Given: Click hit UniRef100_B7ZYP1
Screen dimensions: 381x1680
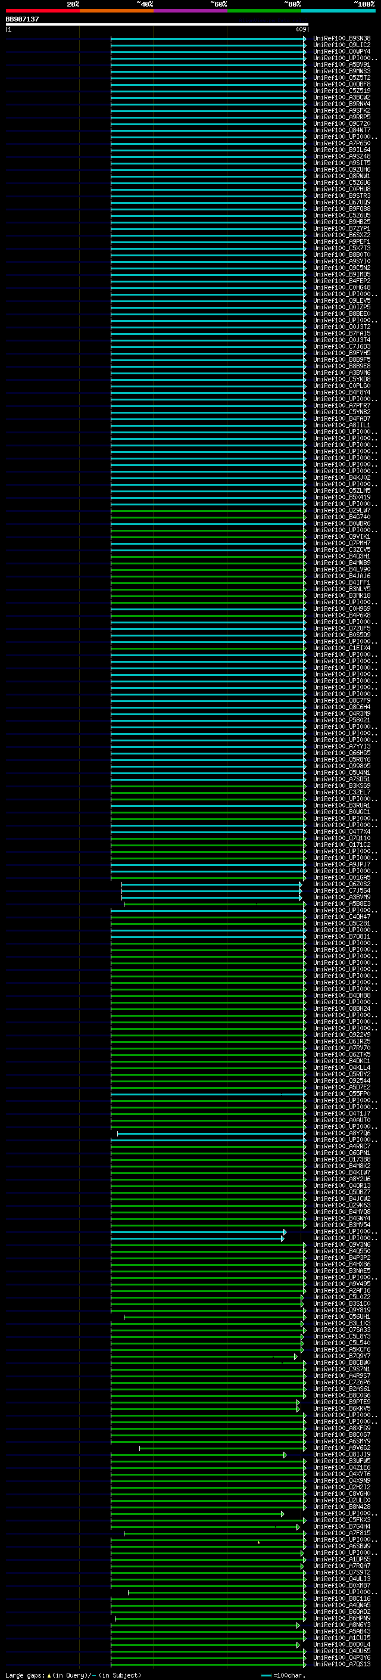Looking at the screenshot, I should click(342, 228).
